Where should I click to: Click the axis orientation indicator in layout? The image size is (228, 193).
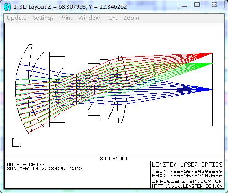pos(17,143)
